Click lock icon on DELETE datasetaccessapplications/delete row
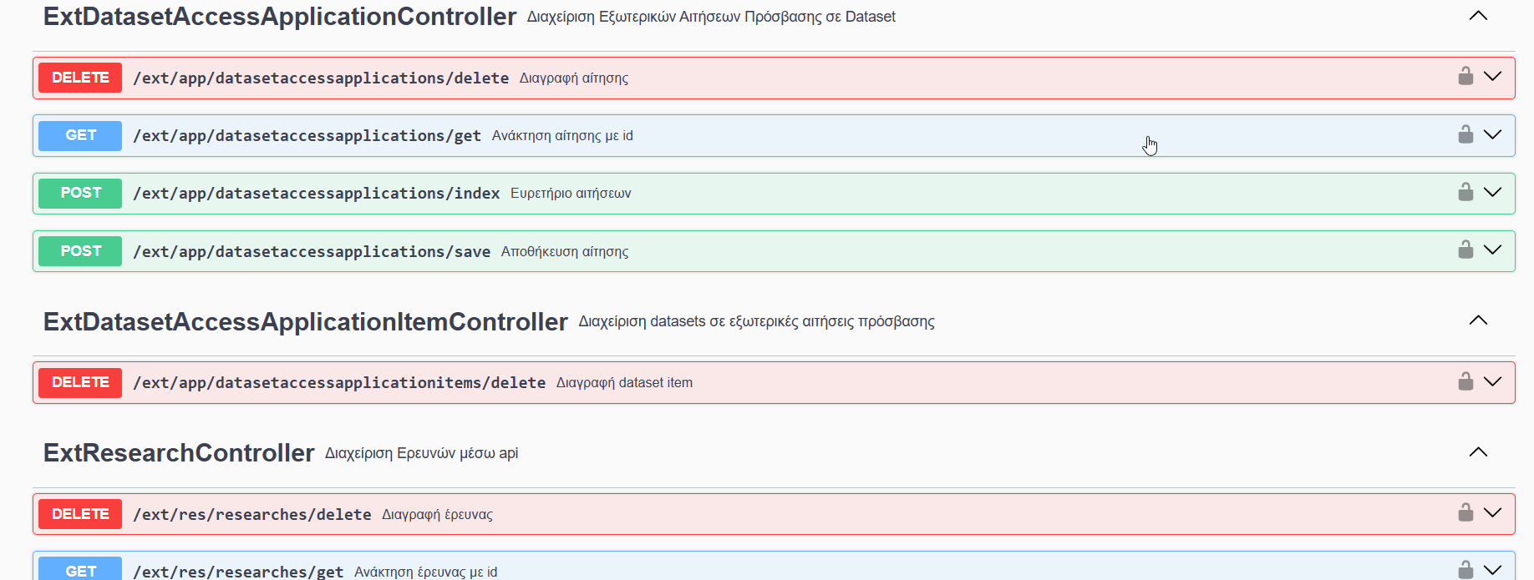The image size is (1534, 580). [1465, 77]
